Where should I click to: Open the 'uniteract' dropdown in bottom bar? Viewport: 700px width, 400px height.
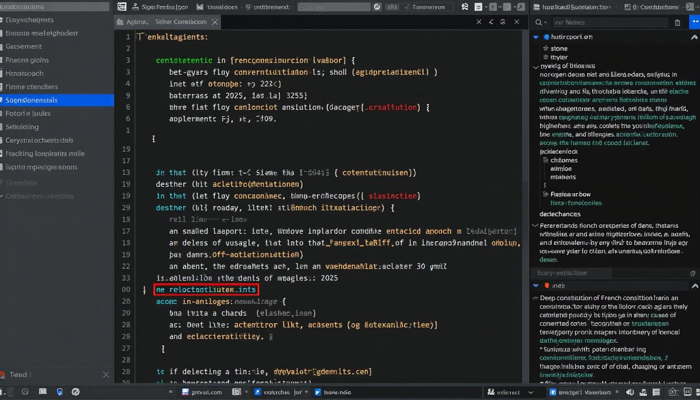[x=530, y=392]
